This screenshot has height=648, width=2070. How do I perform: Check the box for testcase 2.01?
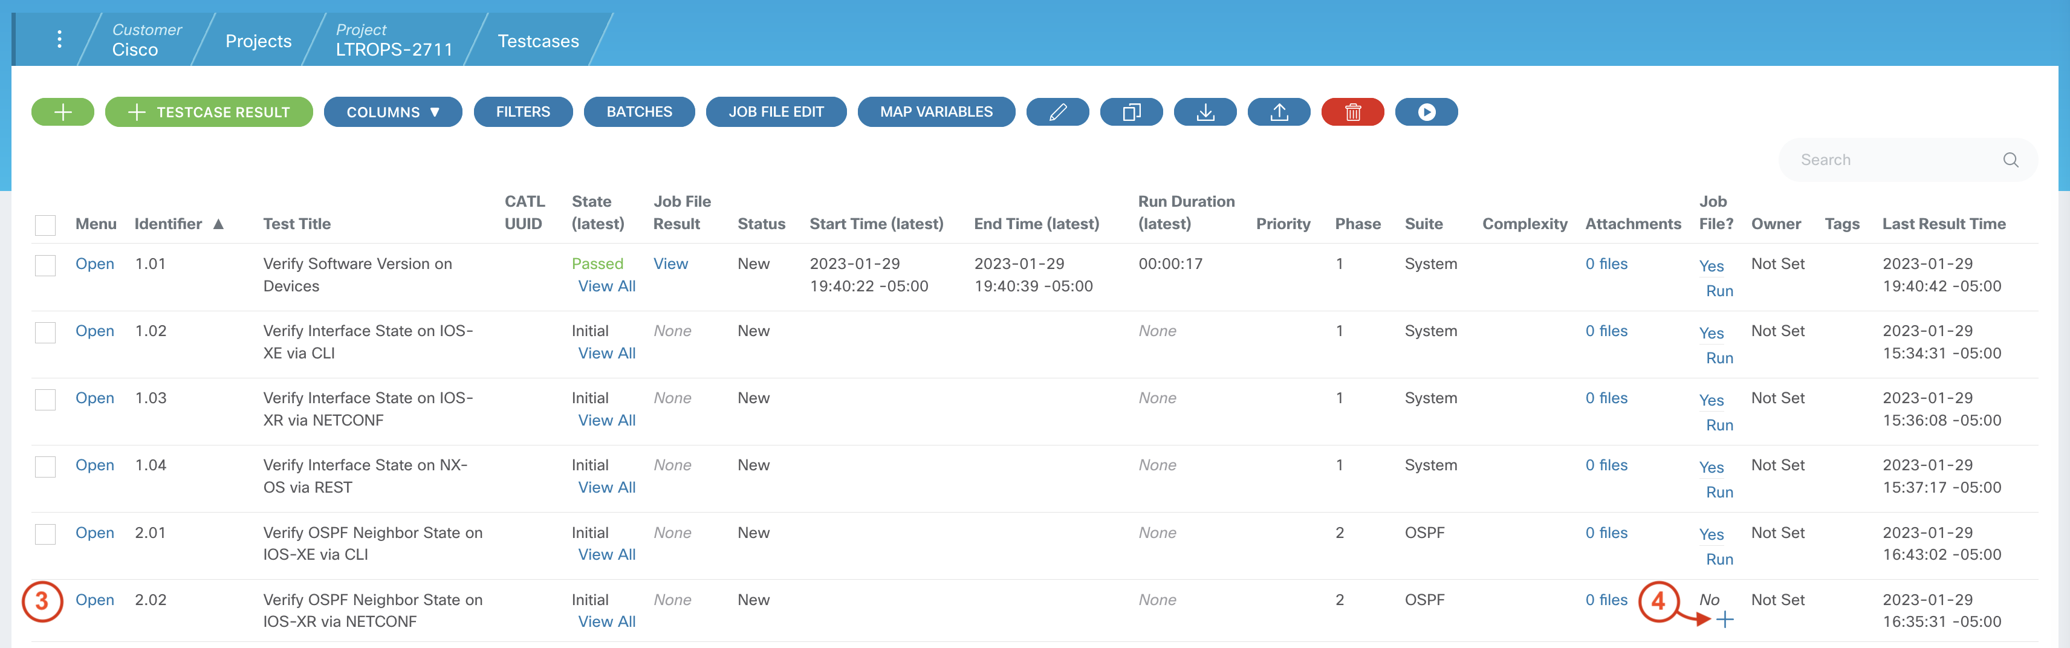point(45,534)
